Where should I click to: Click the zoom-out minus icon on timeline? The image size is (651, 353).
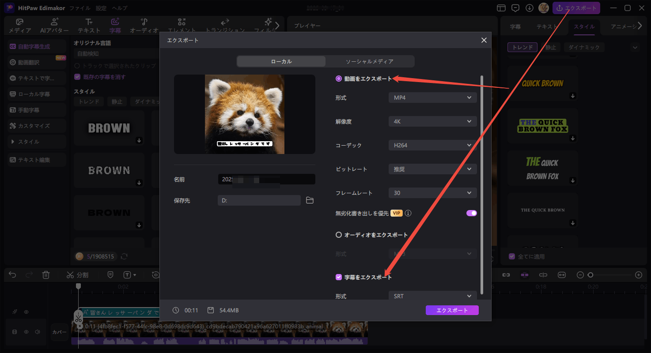(x=580, y=275)
